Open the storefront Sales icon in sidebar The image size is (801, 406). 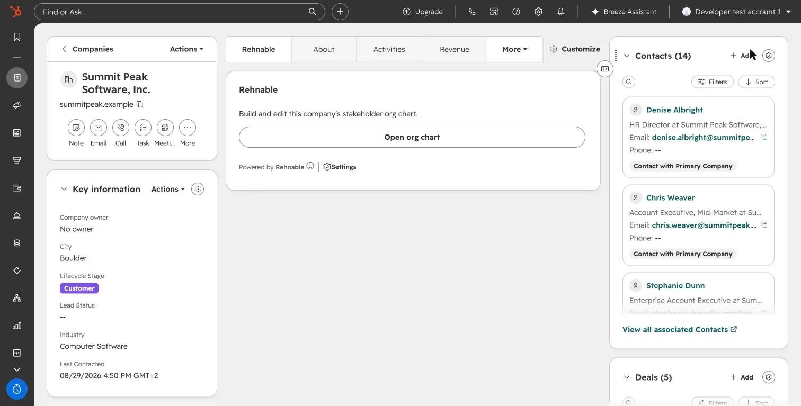click(17, 160)
